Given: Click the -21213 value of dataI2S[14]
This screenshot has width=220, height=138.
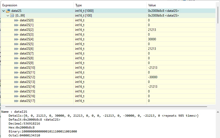Looking at the screenshot, I should pos(153,87).
